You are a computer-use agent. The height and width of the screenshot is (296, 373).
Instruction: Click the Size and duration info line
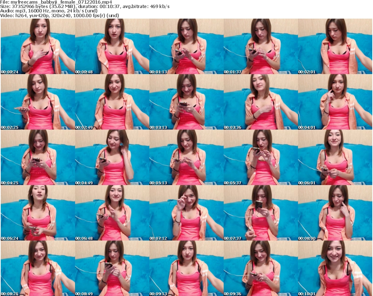(x=85, y=7)
